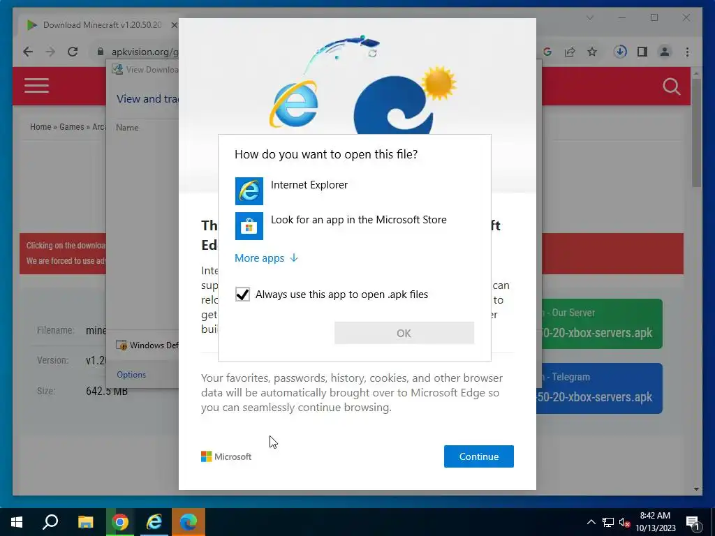Go forward in Chrome browser
This screenshot has height=536, width=715.
[x=50, y=52]
